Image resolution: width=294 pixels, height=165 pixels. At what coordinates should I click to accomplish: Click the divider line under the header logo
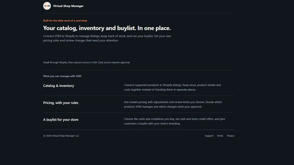pos(139,13)
